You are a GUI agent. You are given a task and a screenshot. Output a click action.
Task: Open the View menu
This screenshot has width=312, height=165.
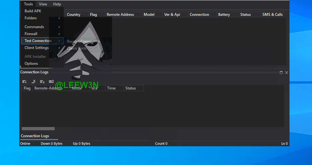click(x=43, y=4)
